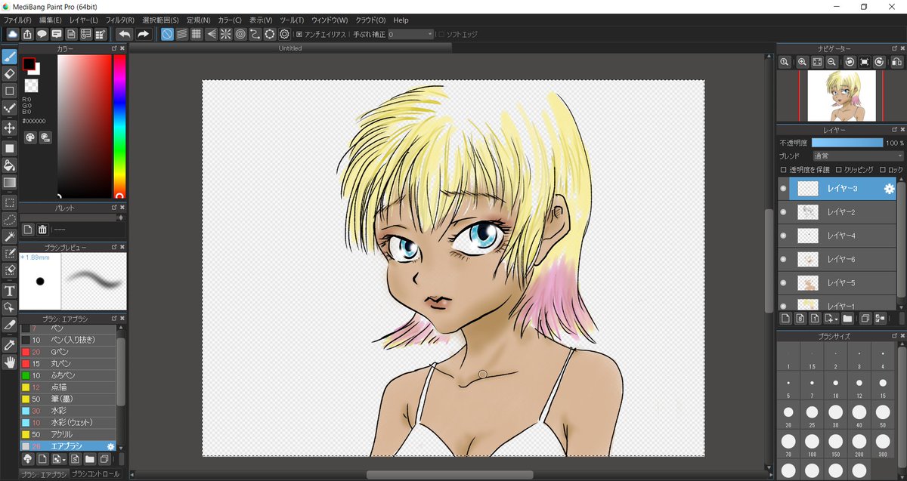Switch to the ブラシコントロール tab
Screen dimensions: 907x481
pyautogui.click(x=95, y=474)
